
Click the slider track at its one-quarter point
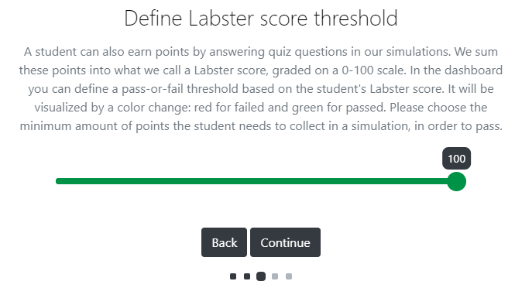[x=156, y=181]
